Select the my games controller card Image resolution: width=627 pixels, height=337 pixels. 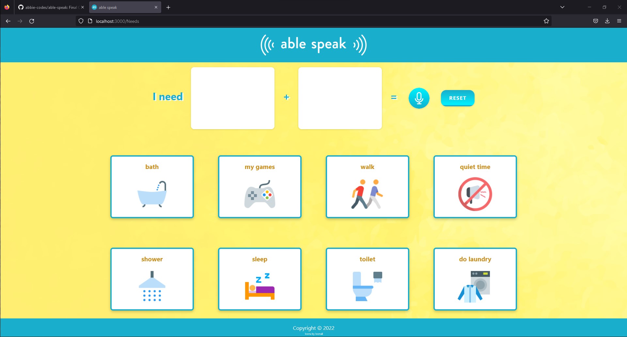point(260,187)
